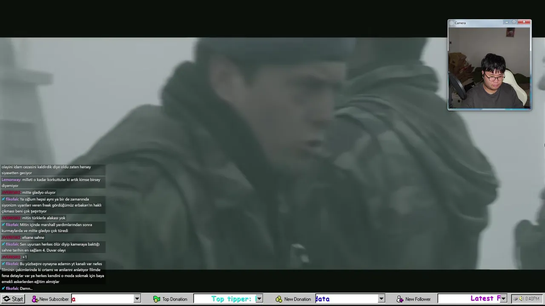Click the Top Donation icon

click(x=156, y=299)
